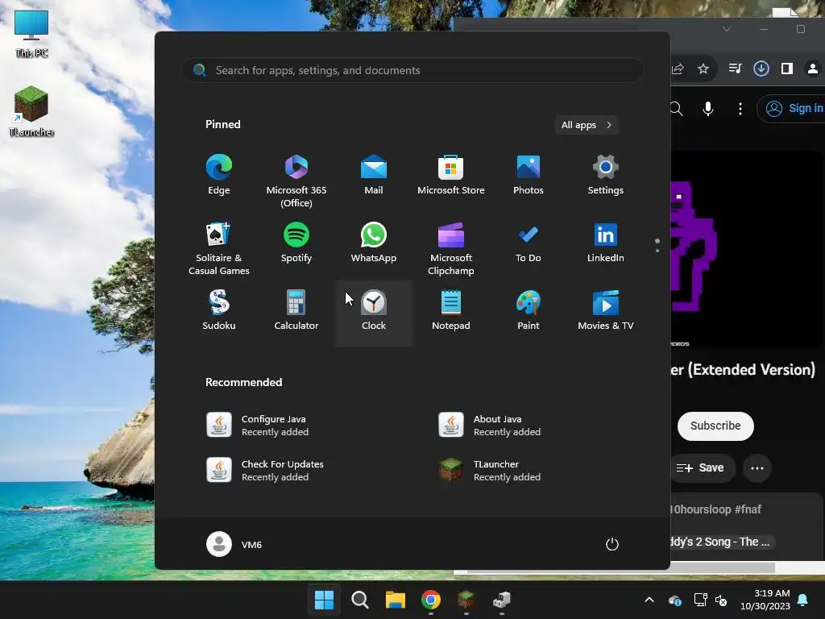
Task: Open Solitaire & Casual Games
Action: pos(219,248)
